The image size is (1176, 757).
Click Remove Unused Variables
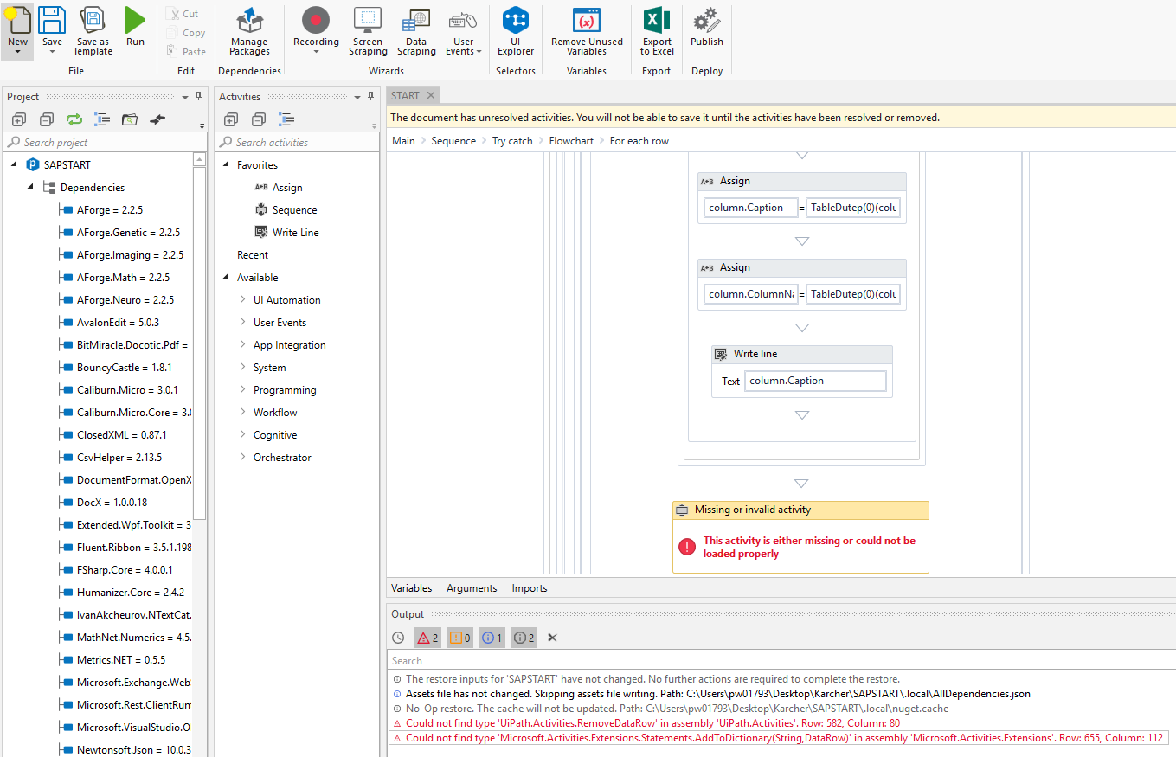click(587, 32)
